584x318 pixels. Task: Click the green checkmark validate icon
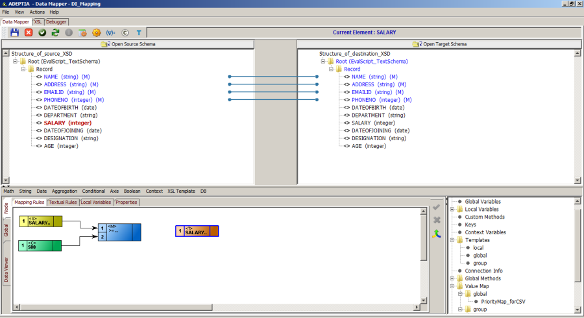tap(42, 32)
